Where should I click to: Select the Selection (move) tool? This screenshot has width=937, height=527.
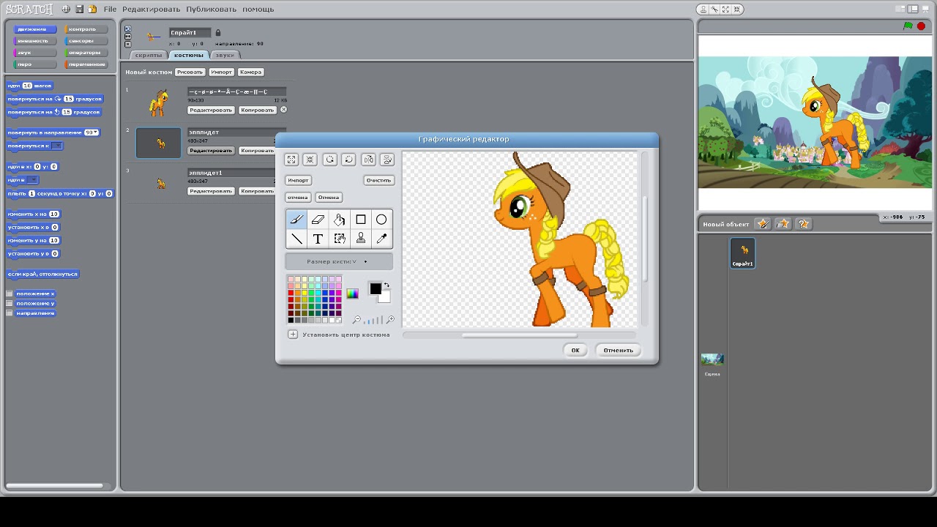[x=339, y=239]
